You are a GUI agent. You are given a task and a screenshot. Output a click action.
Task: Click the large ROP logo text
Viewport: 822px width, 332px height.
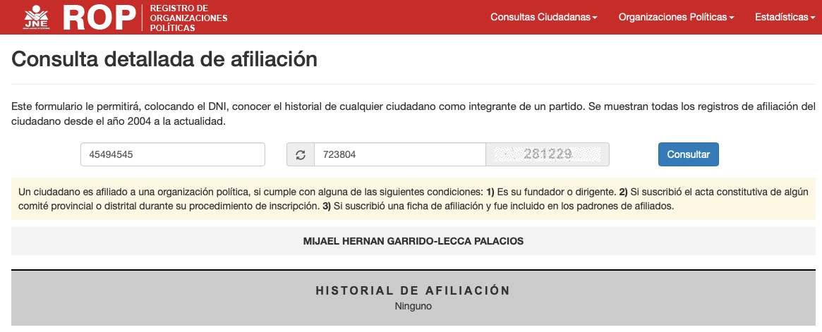99,18
